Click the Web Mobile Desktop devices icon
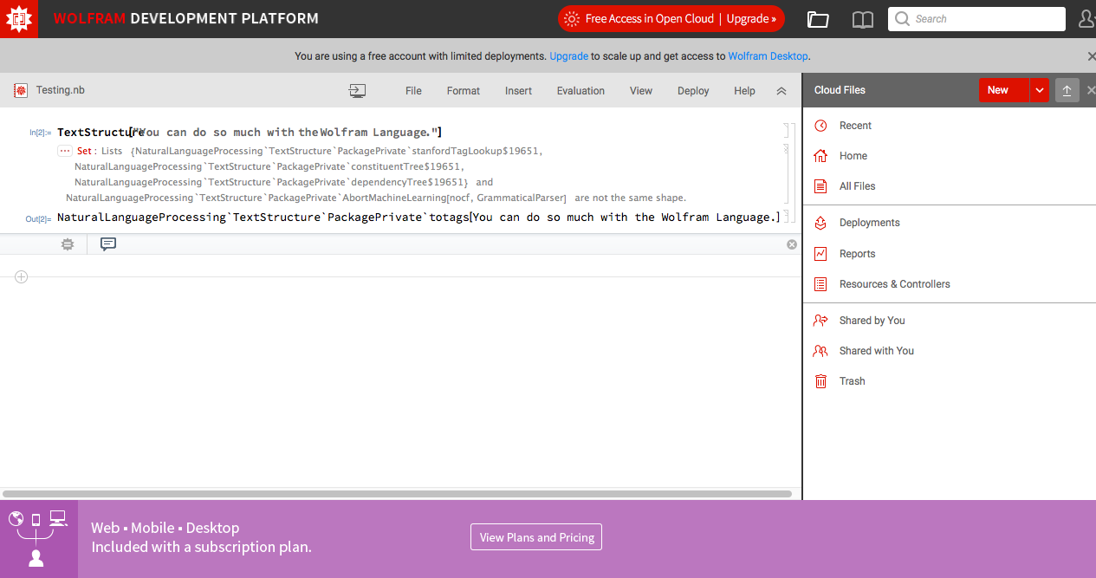 38,538
